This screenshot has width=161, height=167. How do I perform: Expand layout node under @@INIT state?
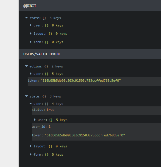[31, 34]
